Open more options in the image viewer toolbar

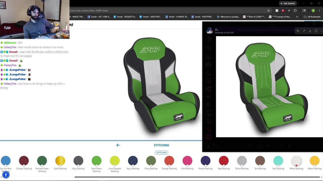[x=321, y=31]
